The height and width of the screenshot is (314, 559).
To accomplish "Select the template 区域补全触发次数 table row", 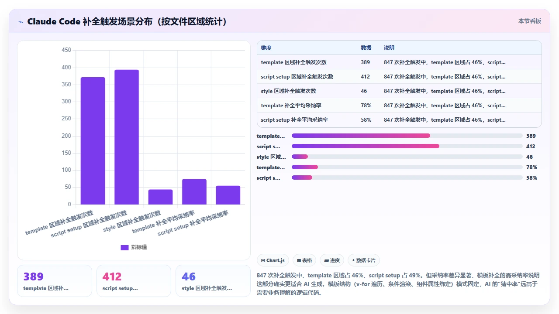I will 399,62.
